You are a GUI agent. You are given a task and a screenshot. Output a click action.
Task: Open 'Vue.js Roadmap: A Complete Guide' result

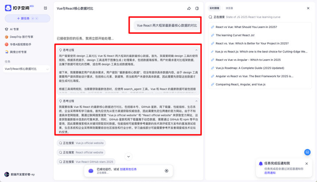point(250,68)
